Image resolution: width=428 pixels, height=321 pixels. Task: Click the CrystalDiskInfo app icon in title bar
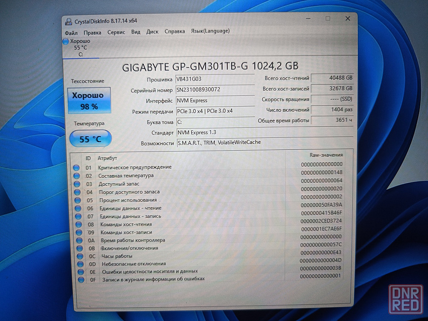pos(68,21)
